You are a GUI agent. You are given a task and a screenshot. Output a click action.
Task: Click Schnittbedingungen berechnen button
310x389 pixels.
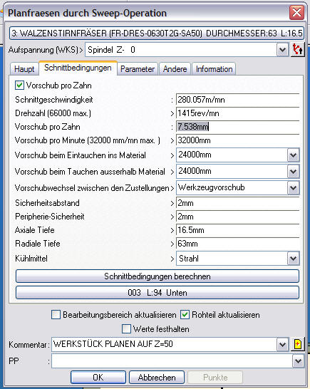pyautogui.click(x=157, y=276)
